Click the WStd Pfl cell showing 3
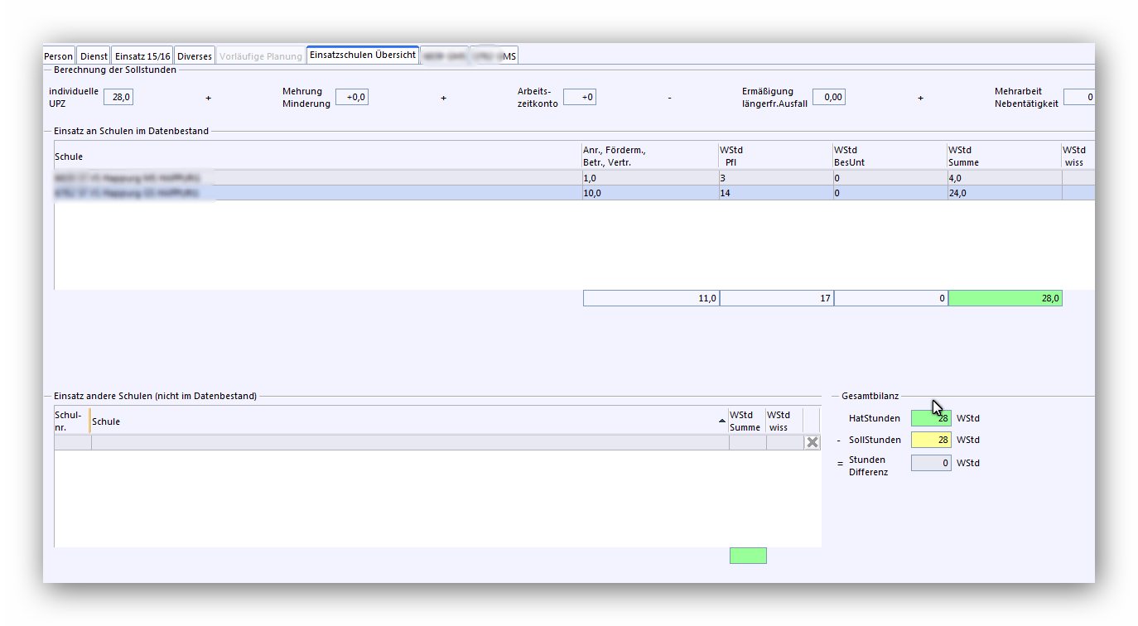Viewport: 1138px width, 626px height. pyautogui.click(x=775, y=178)
